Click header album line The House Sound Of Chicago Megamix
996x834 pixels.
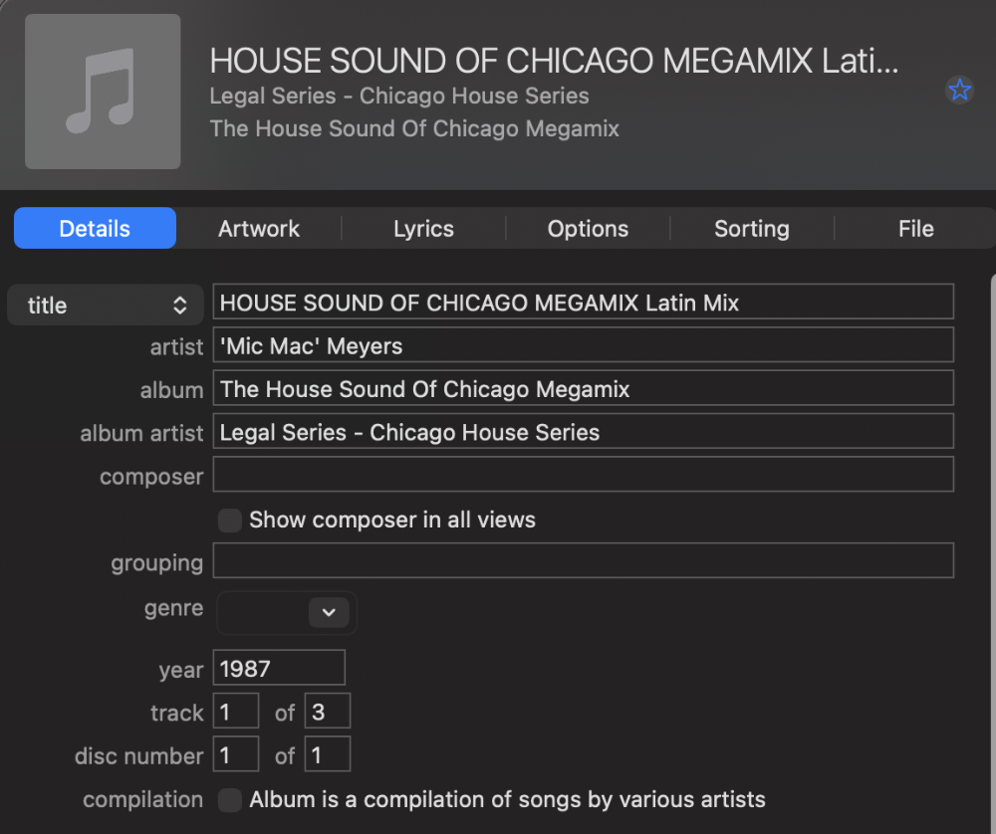click(414, 128)
